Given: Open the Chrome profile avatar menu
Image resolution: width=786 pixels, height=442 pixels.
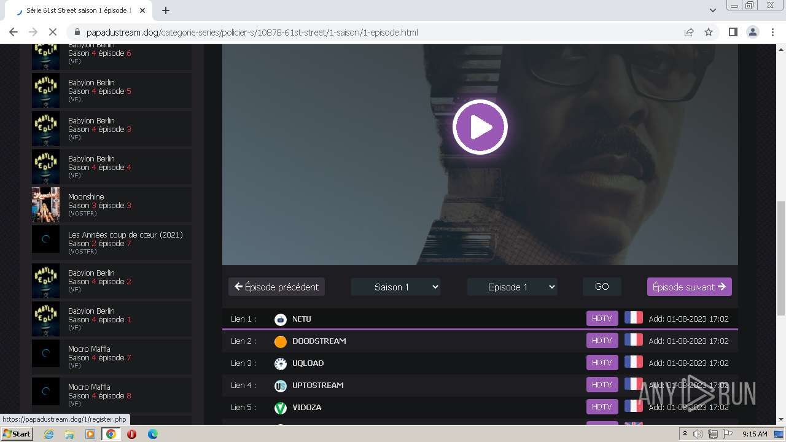Looking at the screenshot, I should [753, 32].
